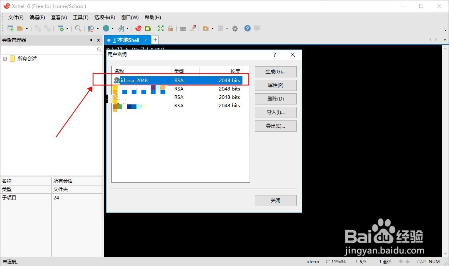The height and width of the screenshot is (266, 449).
Task: Sort keys by 名称 column header
Action: click(x=142, y=71)
